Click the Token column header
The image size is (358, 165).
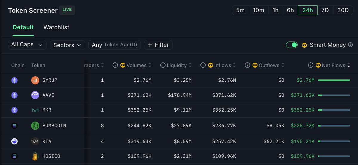click(38, 65)
